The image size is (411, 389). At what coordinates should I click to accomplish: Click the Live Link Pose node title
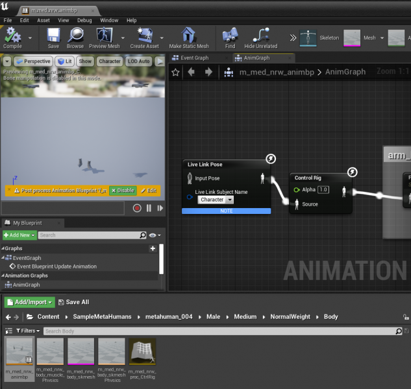point(205,165)
